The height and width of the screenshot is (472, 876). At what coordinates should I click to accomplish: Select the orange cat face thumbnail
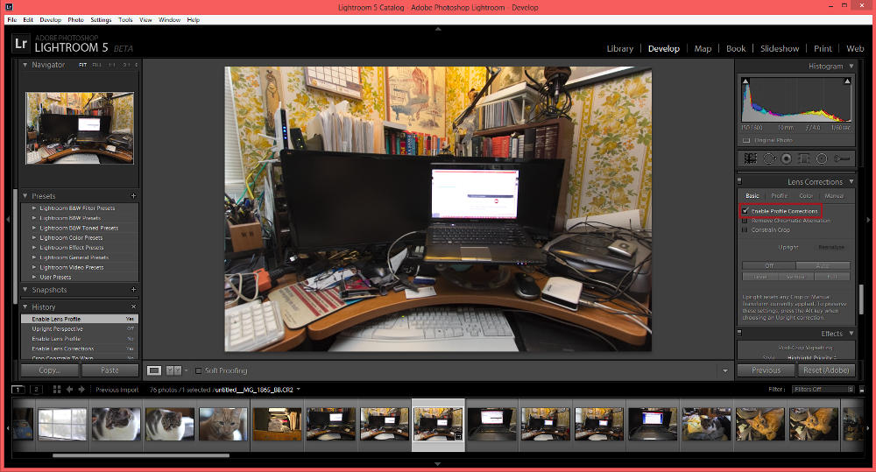(x=223, y=424)
